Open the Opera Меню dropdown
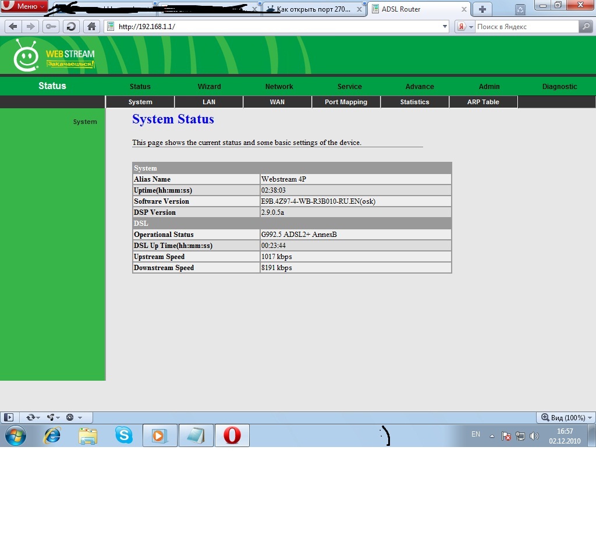596x553 pixels. 24,6
